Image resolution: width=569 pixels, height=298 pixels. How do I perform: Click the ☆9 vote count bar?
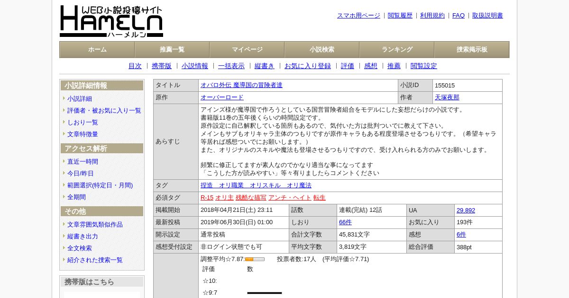tap(265, 293)
